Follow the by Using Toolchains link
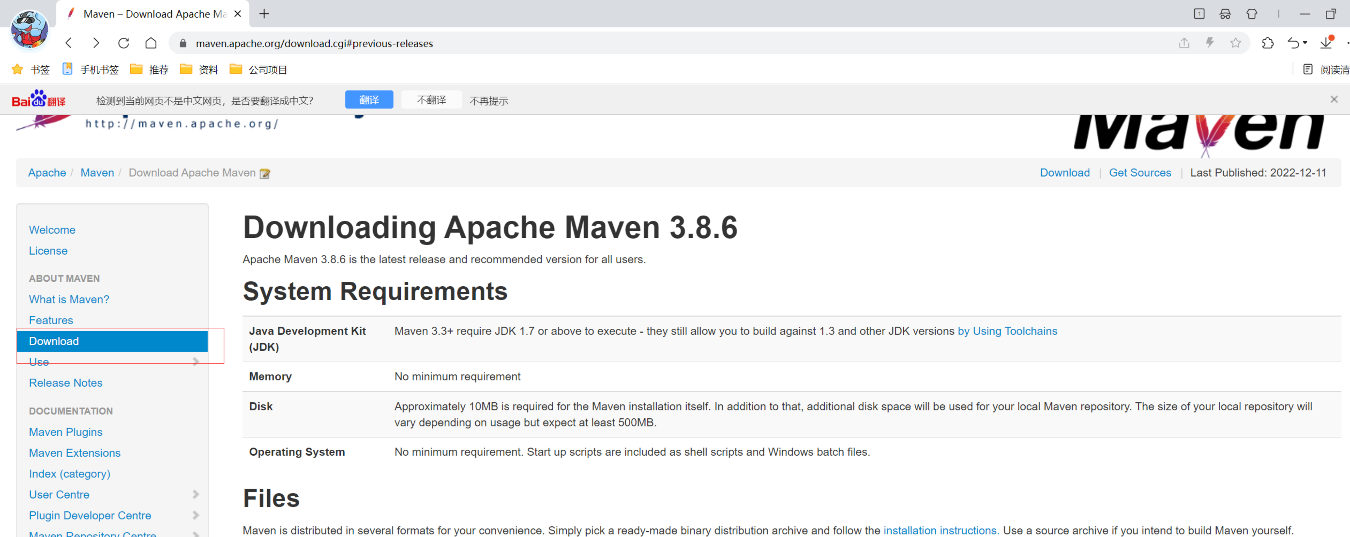Image resolution: width=1350 pixels, height=537 pixels. click(1007, 331)
